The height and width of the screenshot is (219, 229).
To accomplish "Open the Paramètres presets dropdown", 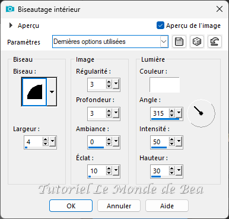I will 164,42.
